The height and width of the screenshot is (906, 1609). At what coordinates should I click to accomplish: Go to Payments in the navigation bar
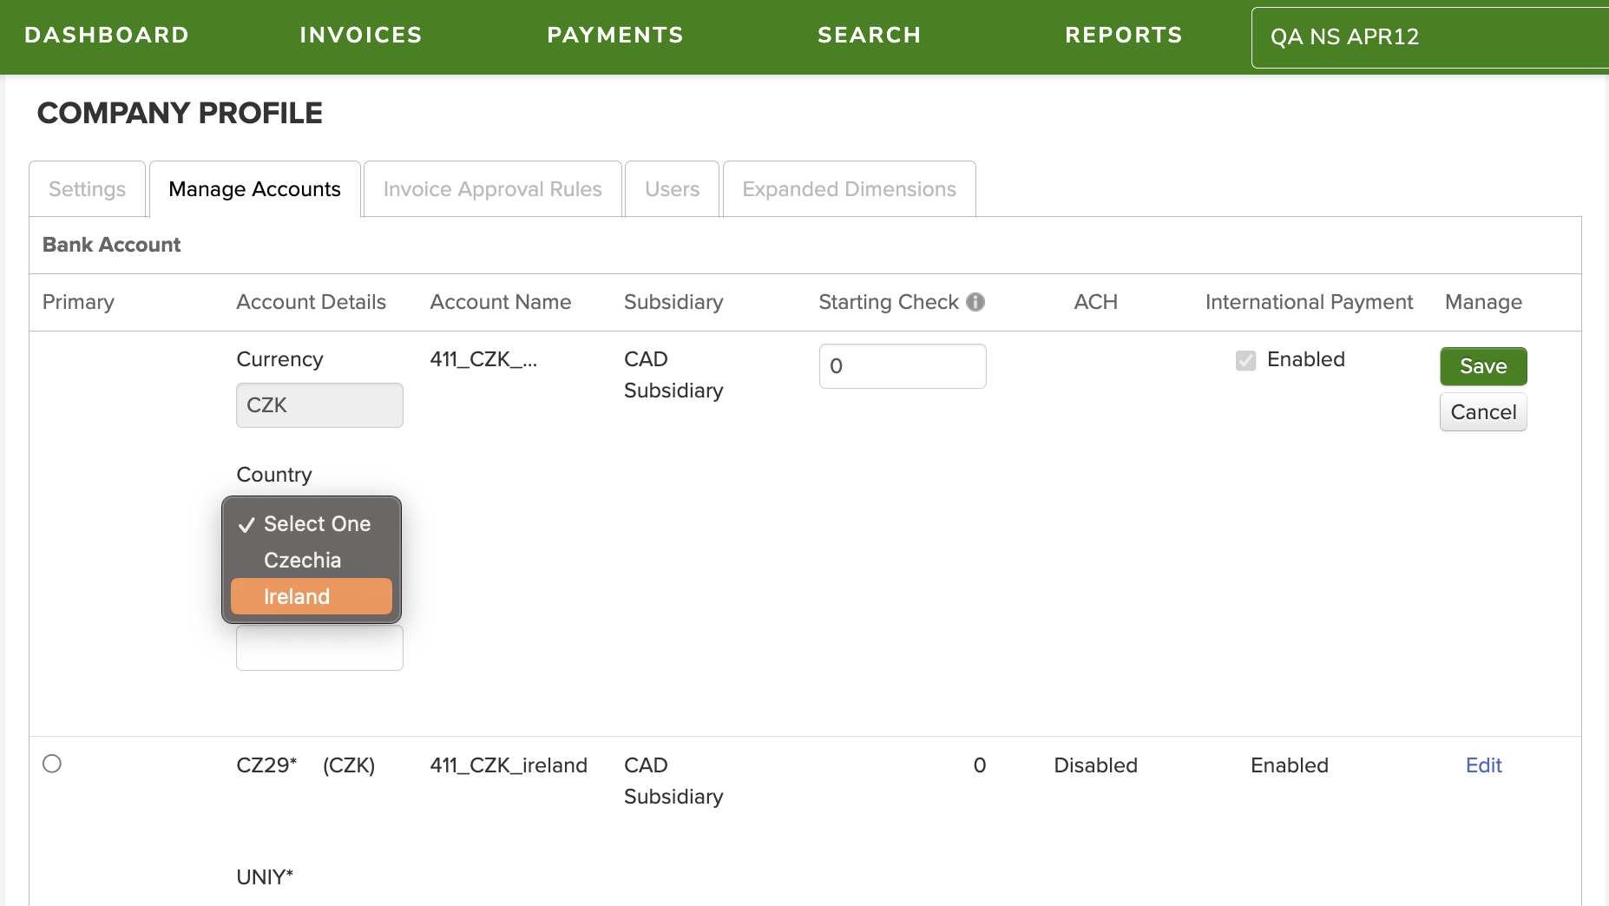coord(615,36)
